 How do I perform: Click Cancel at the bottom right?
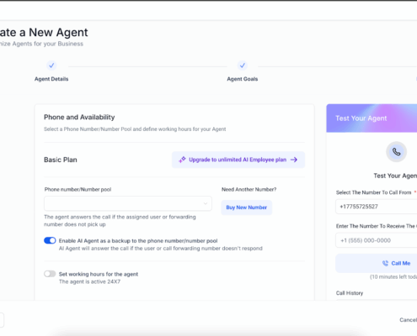coord(409,320)
